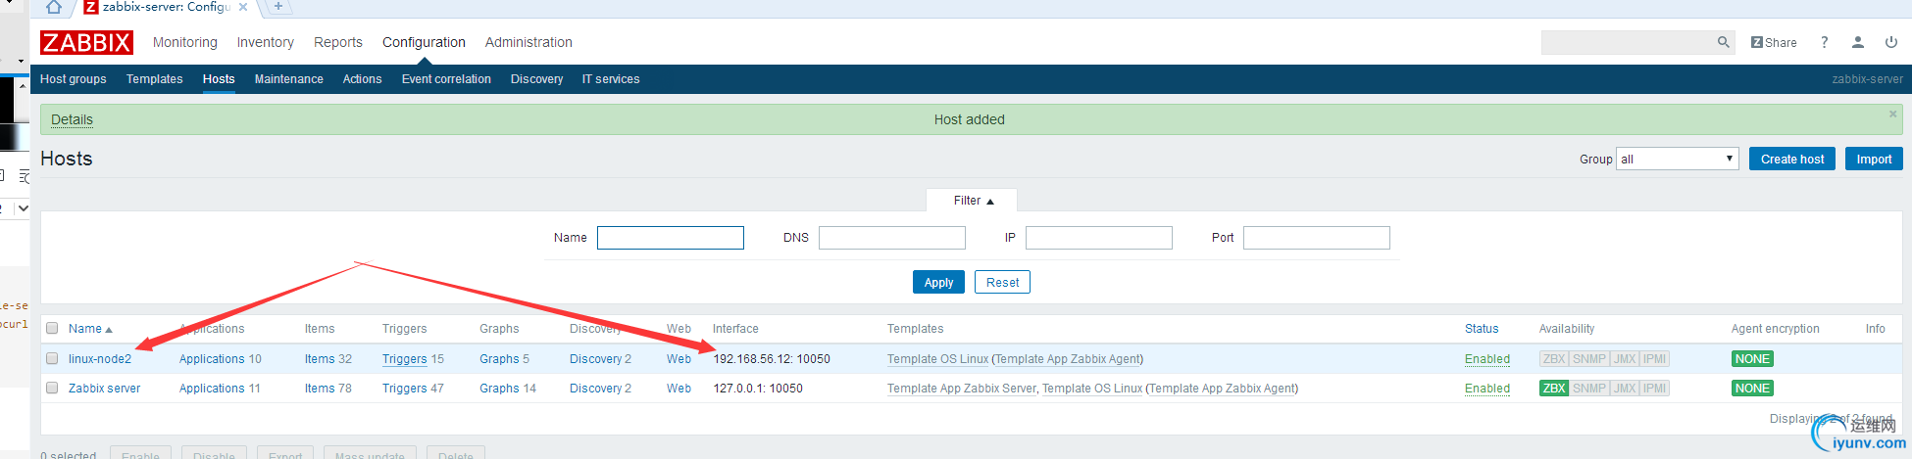
Task: Focus the IP filter field
Action: pyautogui.click(x=1099, y=238)
